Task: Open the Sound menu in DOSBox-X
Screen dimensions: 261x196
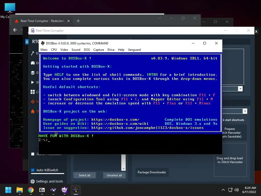Action: tap(76, 50)
